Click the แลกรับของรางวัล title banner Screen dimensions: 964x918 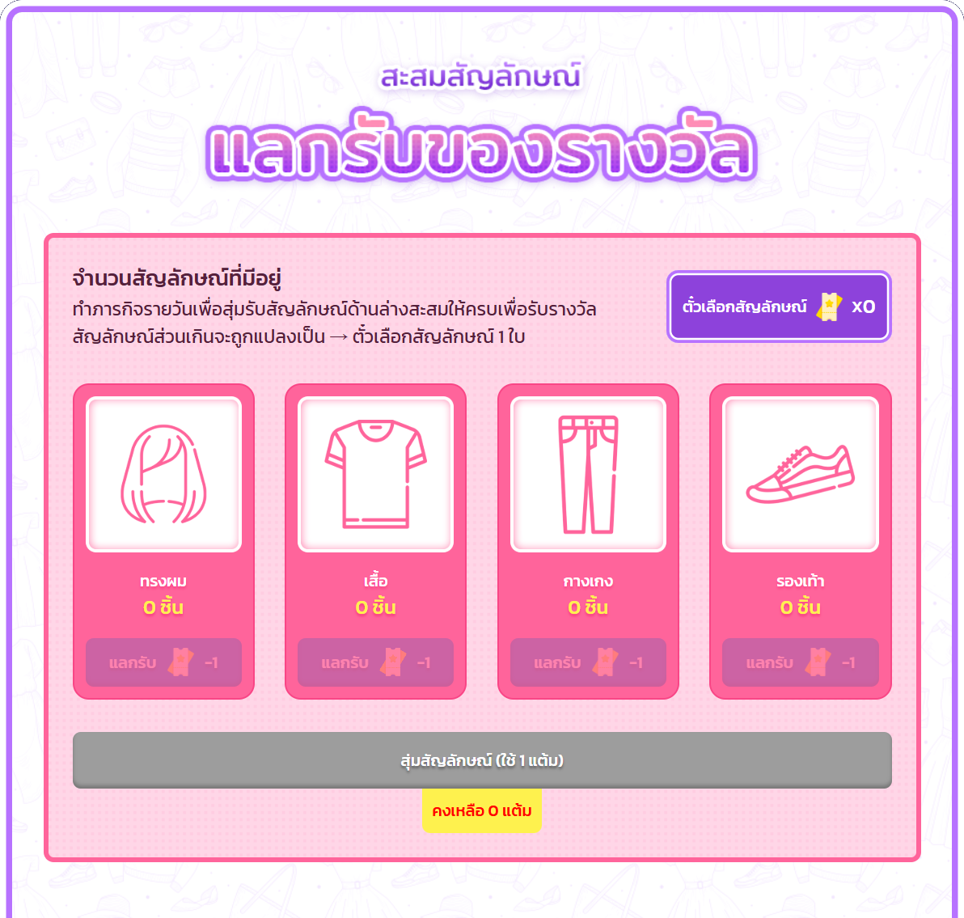[x=481, y=147]
